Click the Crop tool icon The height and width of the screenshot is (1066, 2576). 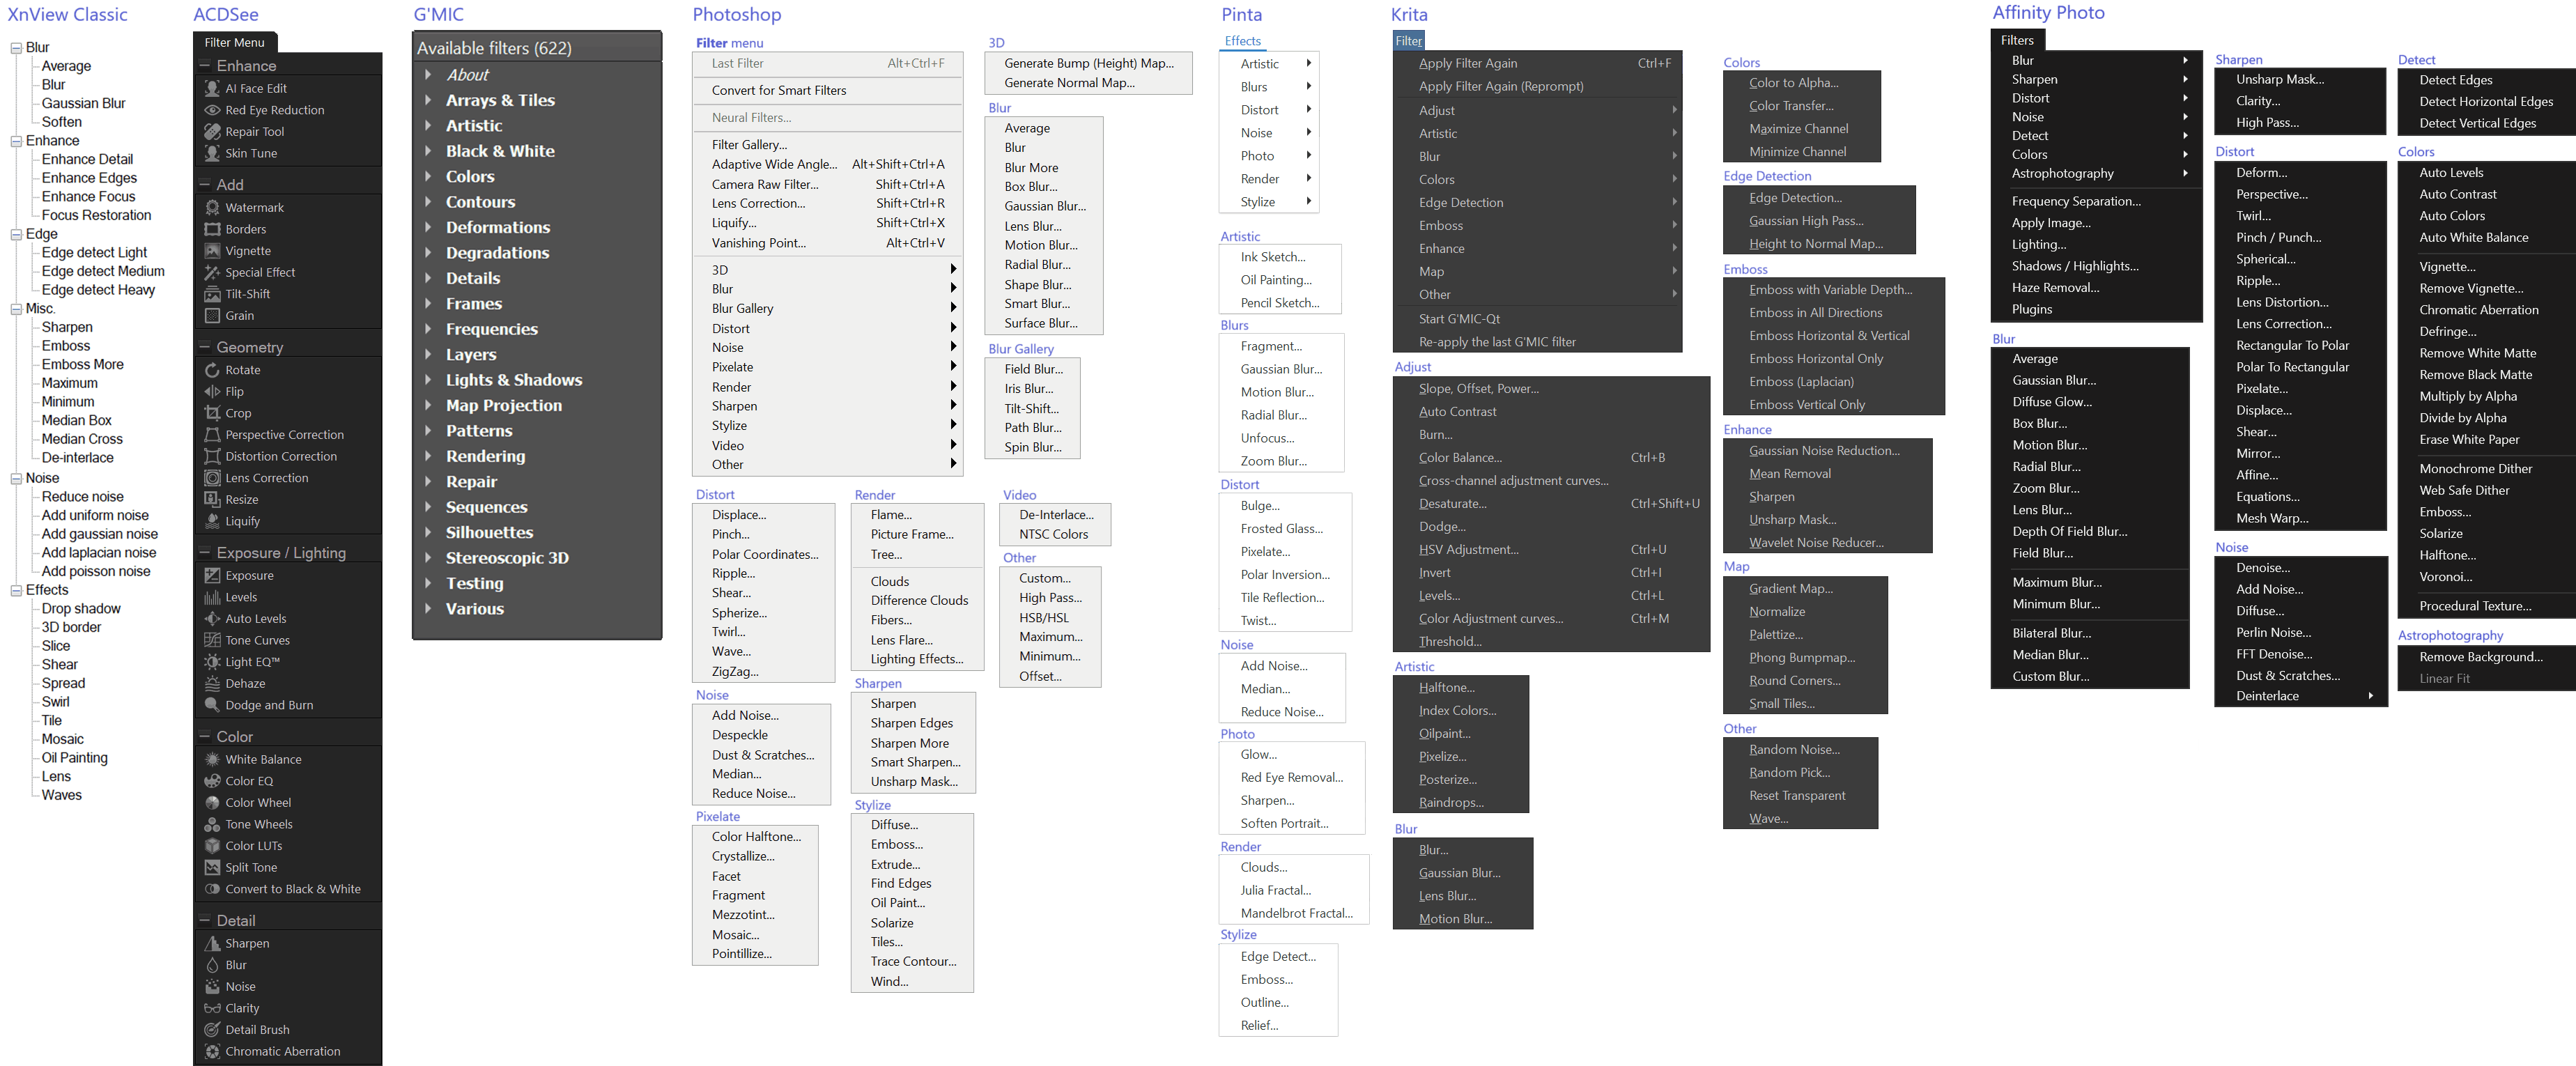pos(212,413)
